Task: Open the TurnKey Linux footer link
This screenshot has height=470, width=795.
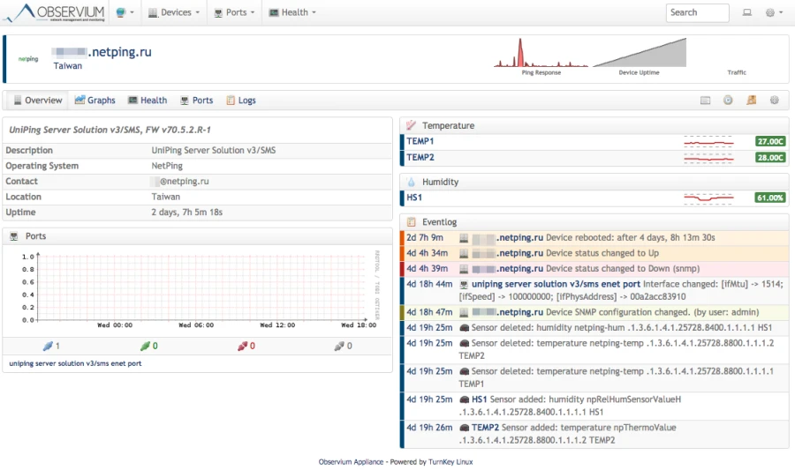Action: [x=450, y=462]
